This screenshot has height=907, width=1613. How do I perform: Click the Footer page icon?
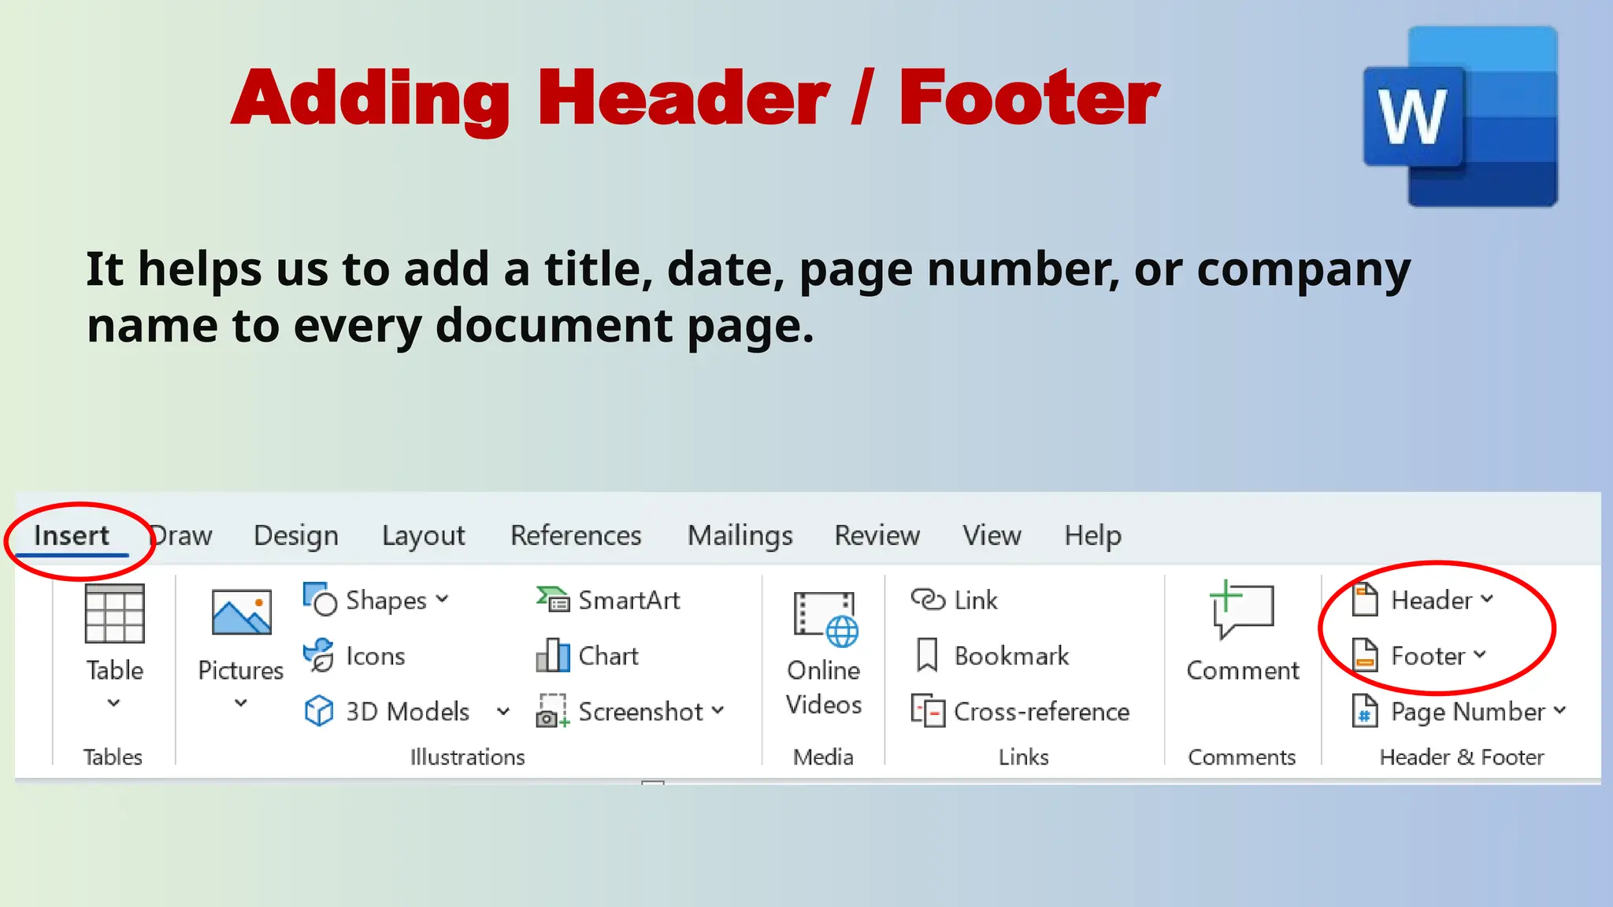[x=1365, y=654]
